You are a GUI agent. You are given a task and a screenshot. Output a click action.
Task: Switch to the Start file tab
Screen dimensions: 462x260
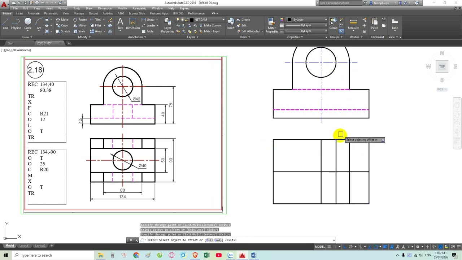(x=10, y=43)
